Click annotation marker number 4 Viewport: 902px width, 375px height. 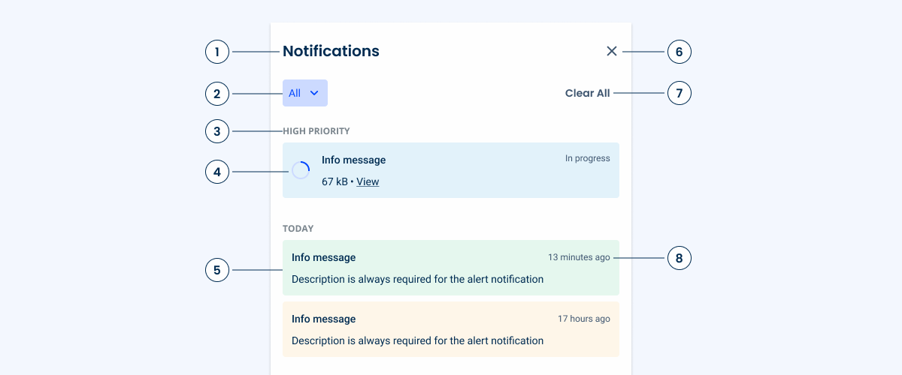(217, 172)
